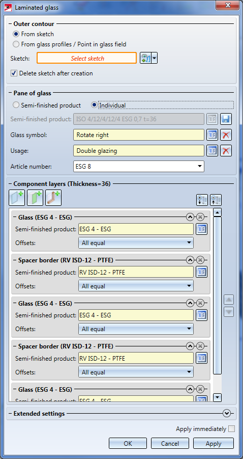The image size is (243, 459).
Task: Click the save disk icon for semi-finished product
Action: click(226, 119)
